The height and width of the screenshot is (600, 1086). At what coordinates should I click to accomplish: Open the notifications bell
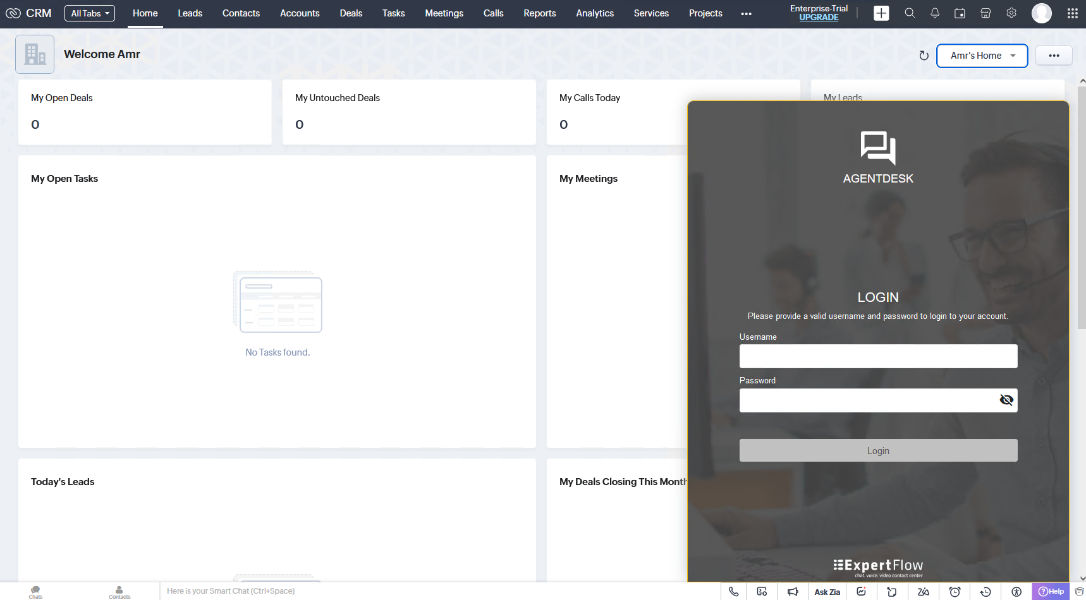(x=935, y=13)
